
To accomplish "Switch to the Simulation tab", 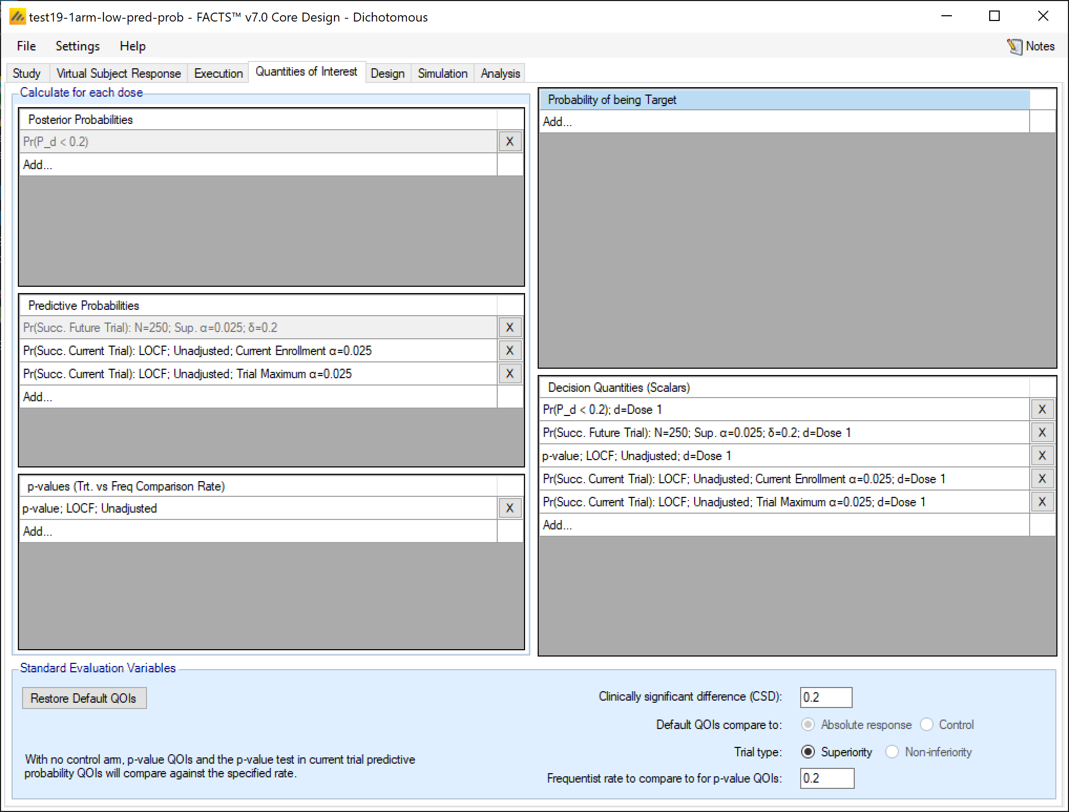I will click(x=442, y=73).
